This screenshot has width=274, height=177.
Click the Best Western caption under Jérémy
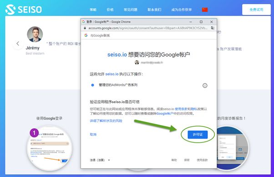click(35, 53)
